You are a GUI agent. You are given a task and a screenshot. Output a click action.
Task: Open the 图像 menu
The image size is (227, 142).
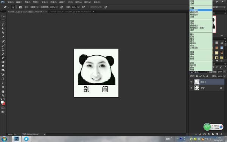(x=27, y=2)
